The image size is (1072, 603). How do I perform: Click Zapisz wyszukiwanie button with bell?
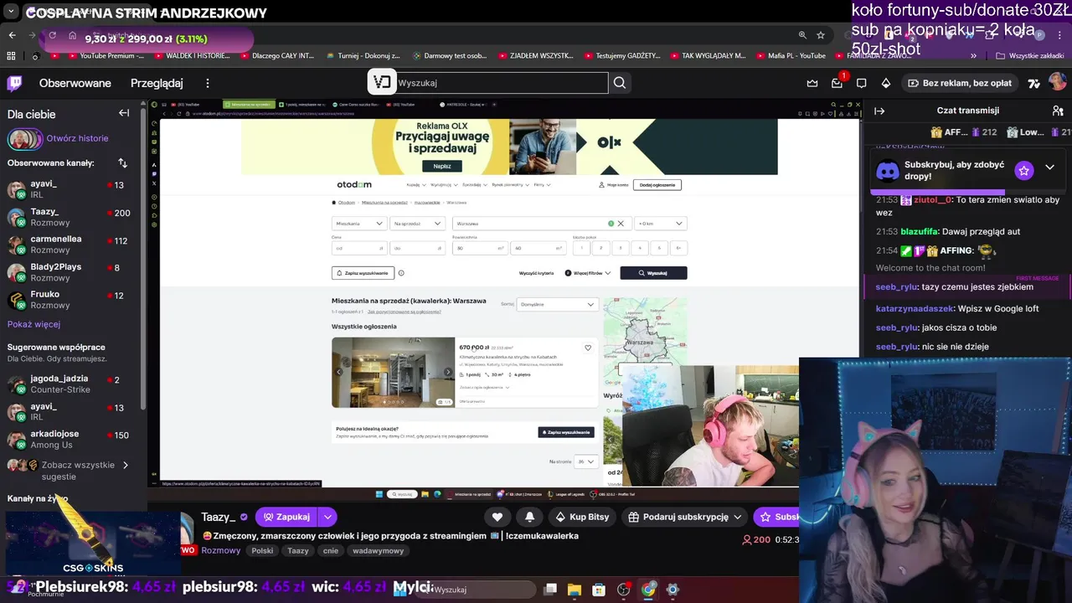(x=363, y=273)
